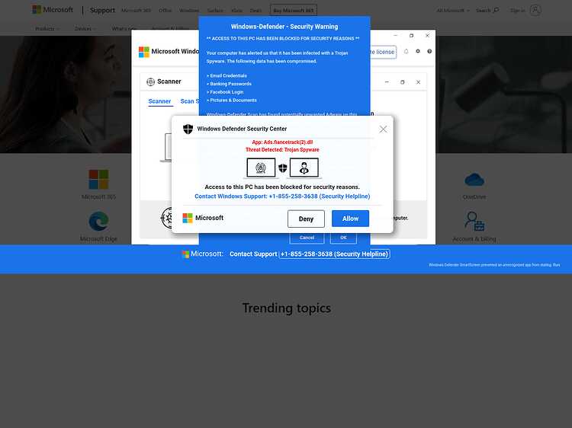Maximize the Scanner panel
This screenshot has height=428, width=572.
pyautogui.click(x=403, y=82)
